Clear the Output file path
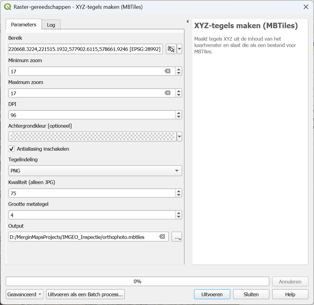The image size is (314, 305). 162,237
